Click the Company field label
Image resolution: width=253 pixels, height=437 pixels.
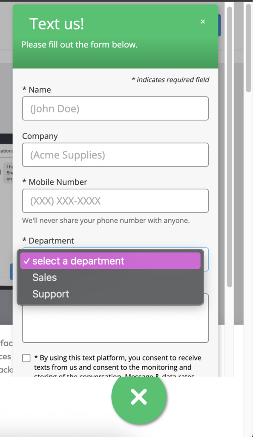(40, 136)
